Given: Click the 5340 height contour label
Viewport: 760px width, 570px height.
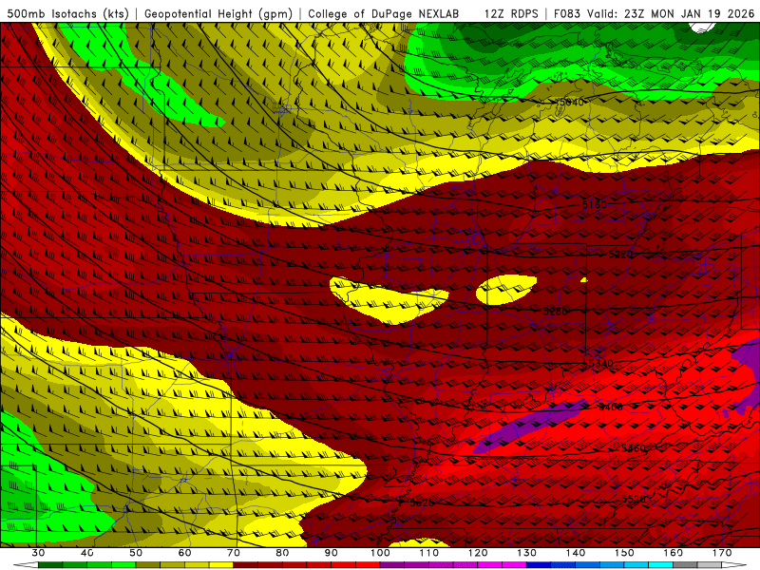Looking at the screenshot, I should pos(600,363).
